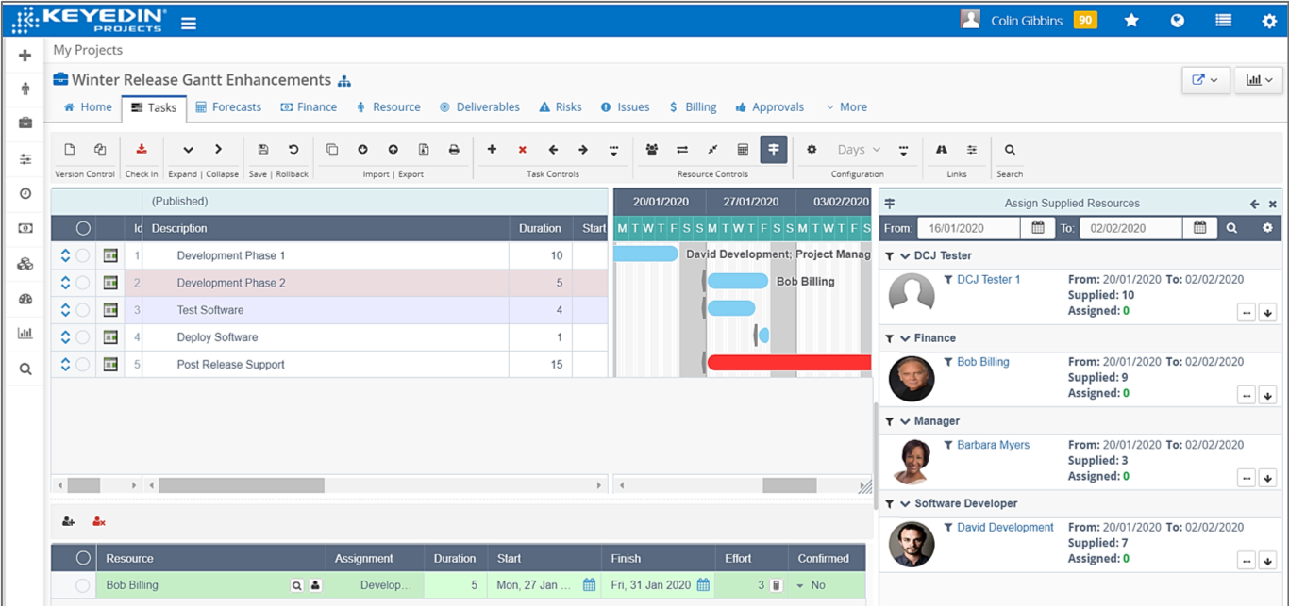This screenshot has width=1289, height=606.
Task: Click the Expand chevron-down button
Action: click(188, 149)
